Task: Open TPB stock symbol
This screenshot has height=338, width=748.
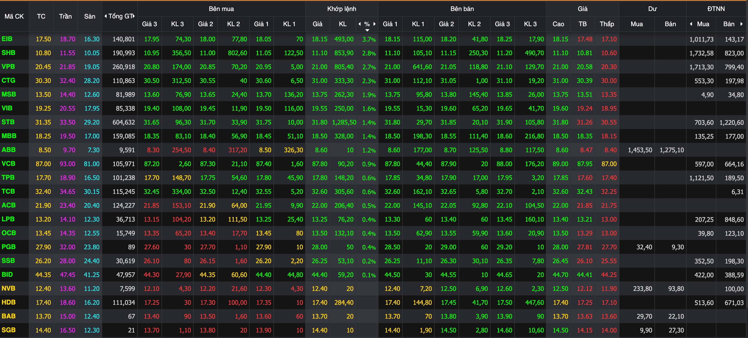Action: tap(8, 177)
